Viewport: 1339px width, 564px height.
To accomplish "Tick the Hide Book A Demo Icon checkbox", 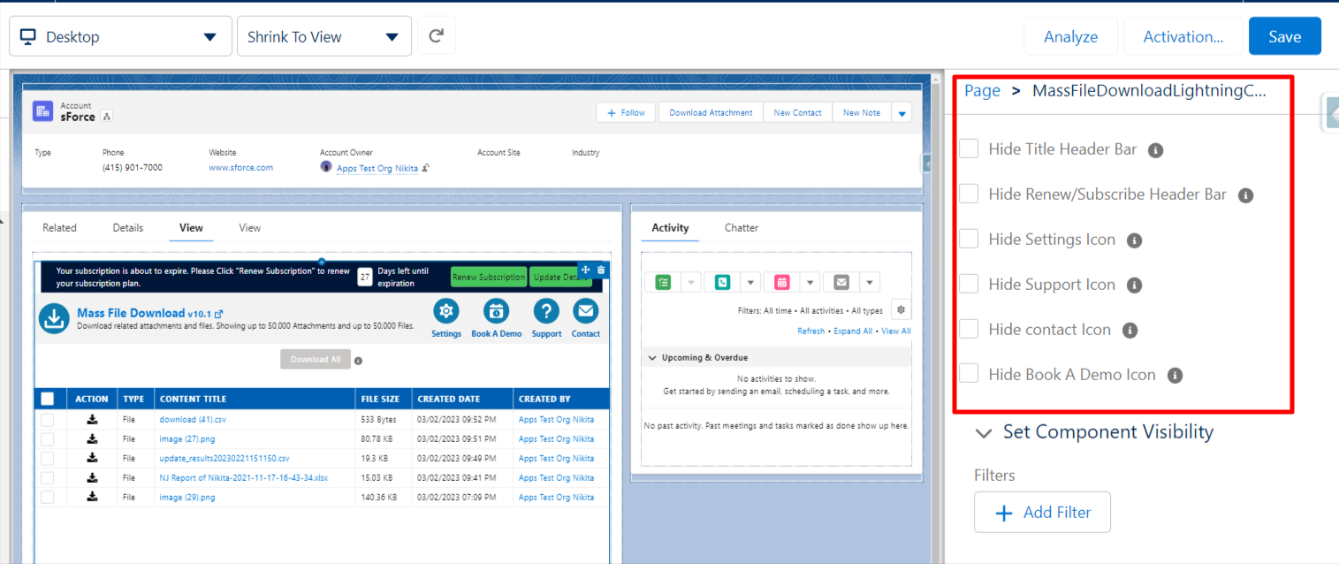I will (x=969, y=374).
